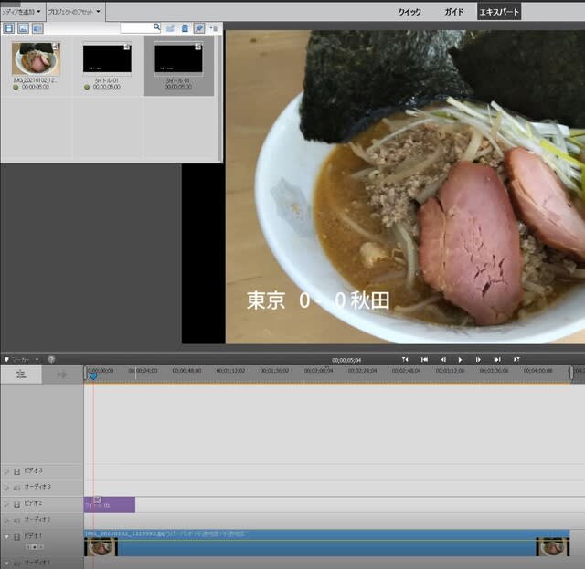Click the pin icon in asset panel
The width and height of the screenshot is (585, 569).
point(199,28)
